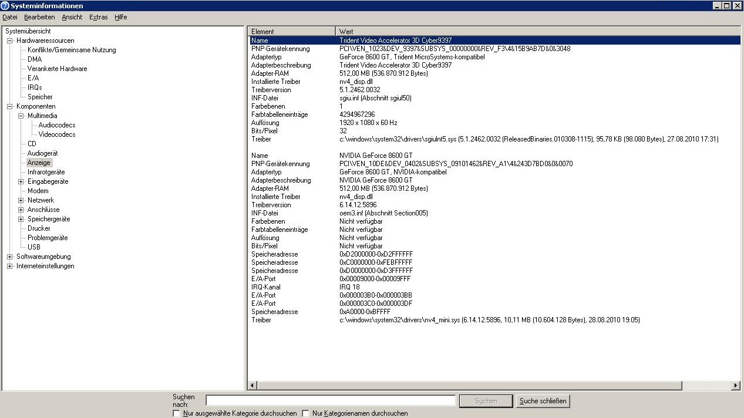The image size is (744, 418).
Task: Click the value 1920 x 1080 x 60 Hz
Action: pyautogui.click(x=368, y=123)
